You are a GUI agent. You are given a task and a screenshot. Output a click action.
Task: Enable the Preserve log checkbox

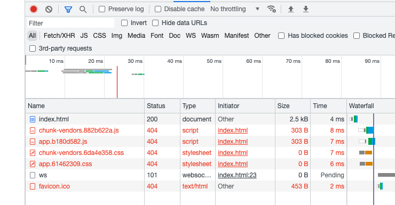click(102, 9)
